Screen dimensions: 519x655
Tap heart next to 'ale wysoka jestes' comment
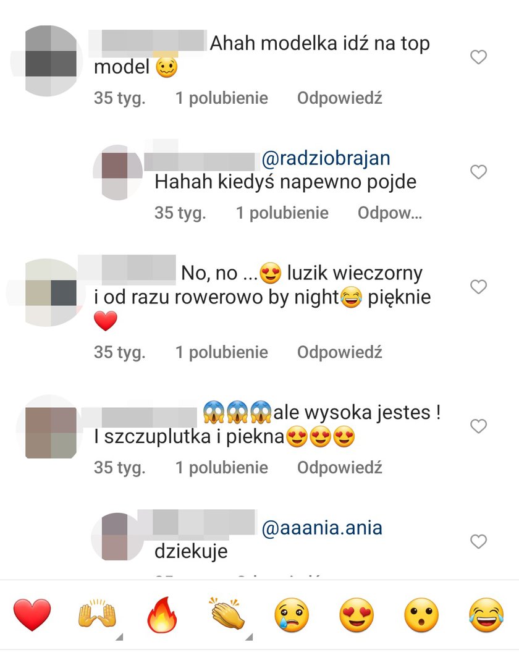(x=478, y=426)
